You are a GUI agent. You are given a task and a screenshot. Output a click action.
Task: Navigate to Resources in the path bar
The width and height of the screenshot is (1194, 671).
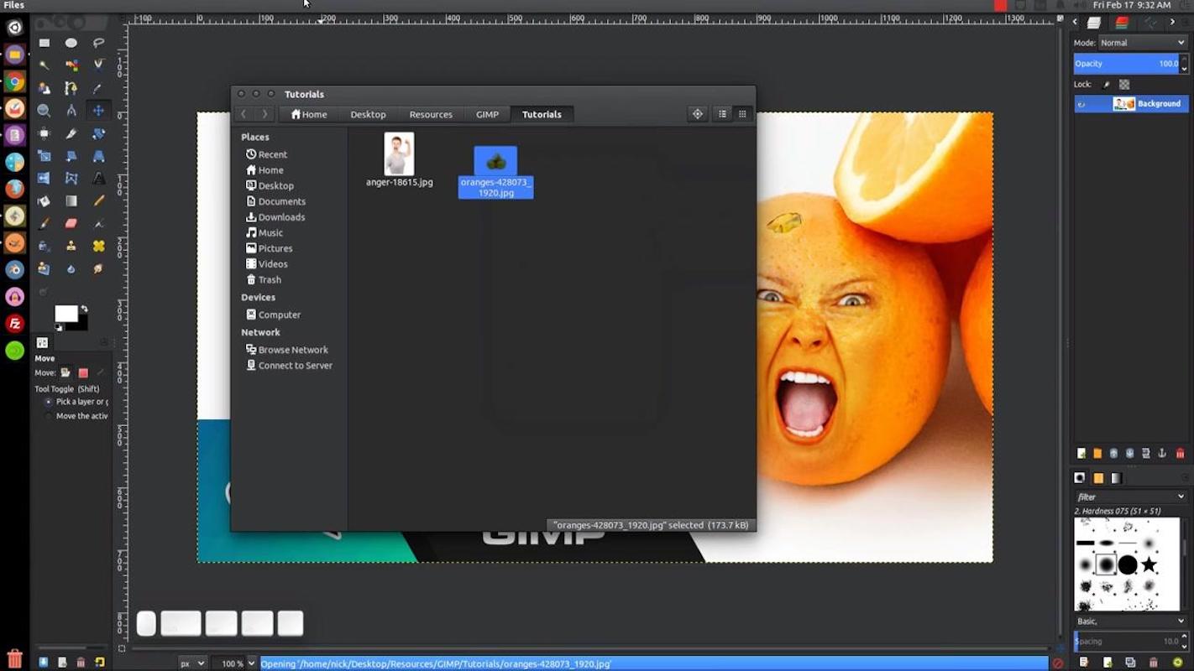point(431,114)
